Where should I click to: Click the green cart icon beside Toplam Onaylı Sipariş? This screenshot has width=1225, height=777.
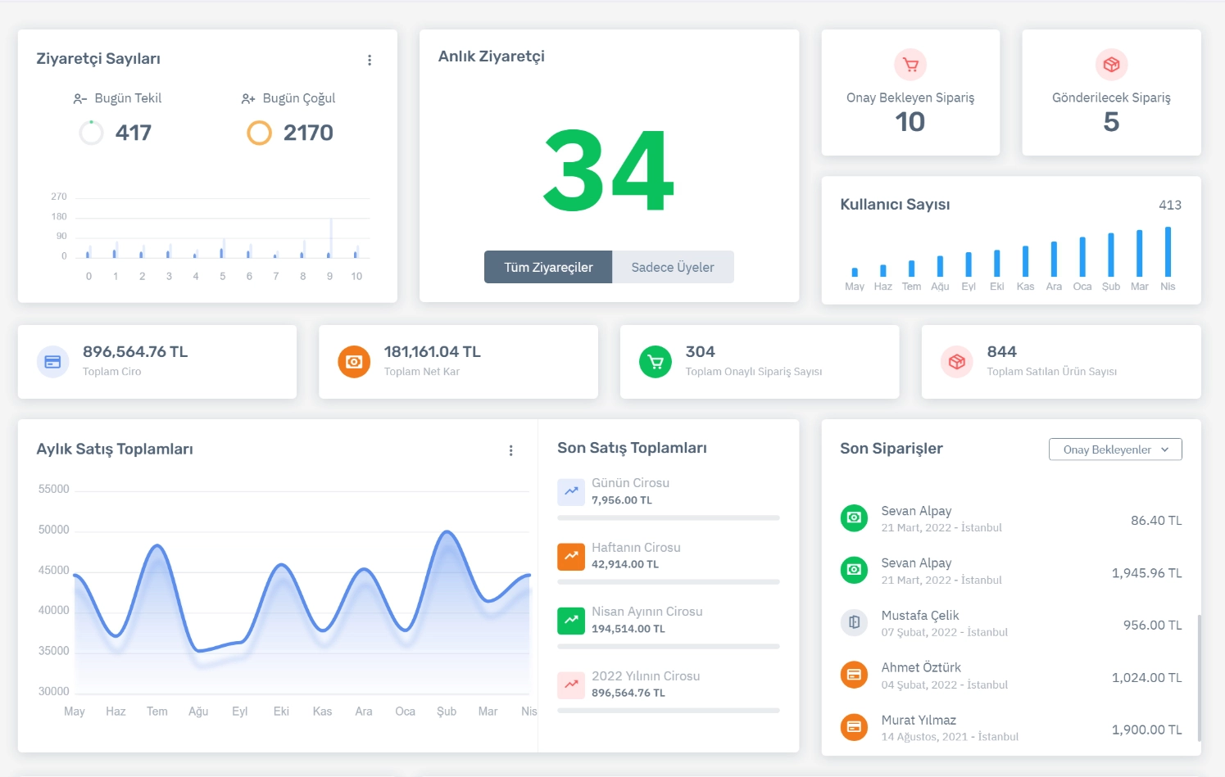(x=656, y=362)
